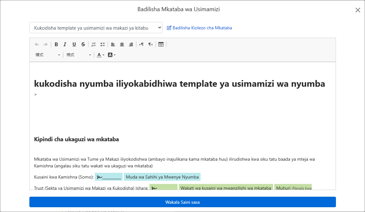
Task: Insert a numbered list
Action: pos(94,44)
